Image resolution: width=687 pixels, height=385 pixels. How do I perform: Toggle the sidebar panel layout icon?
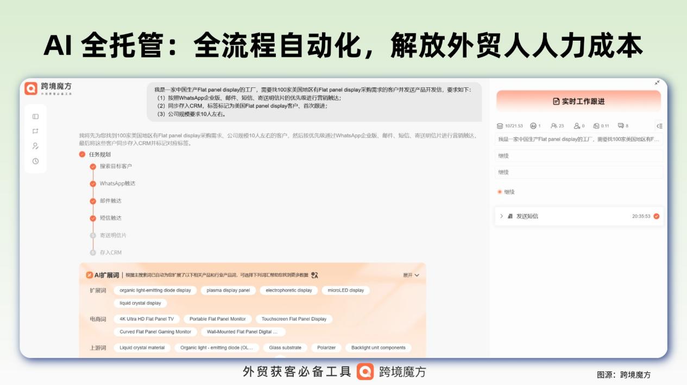pos(35,116)
